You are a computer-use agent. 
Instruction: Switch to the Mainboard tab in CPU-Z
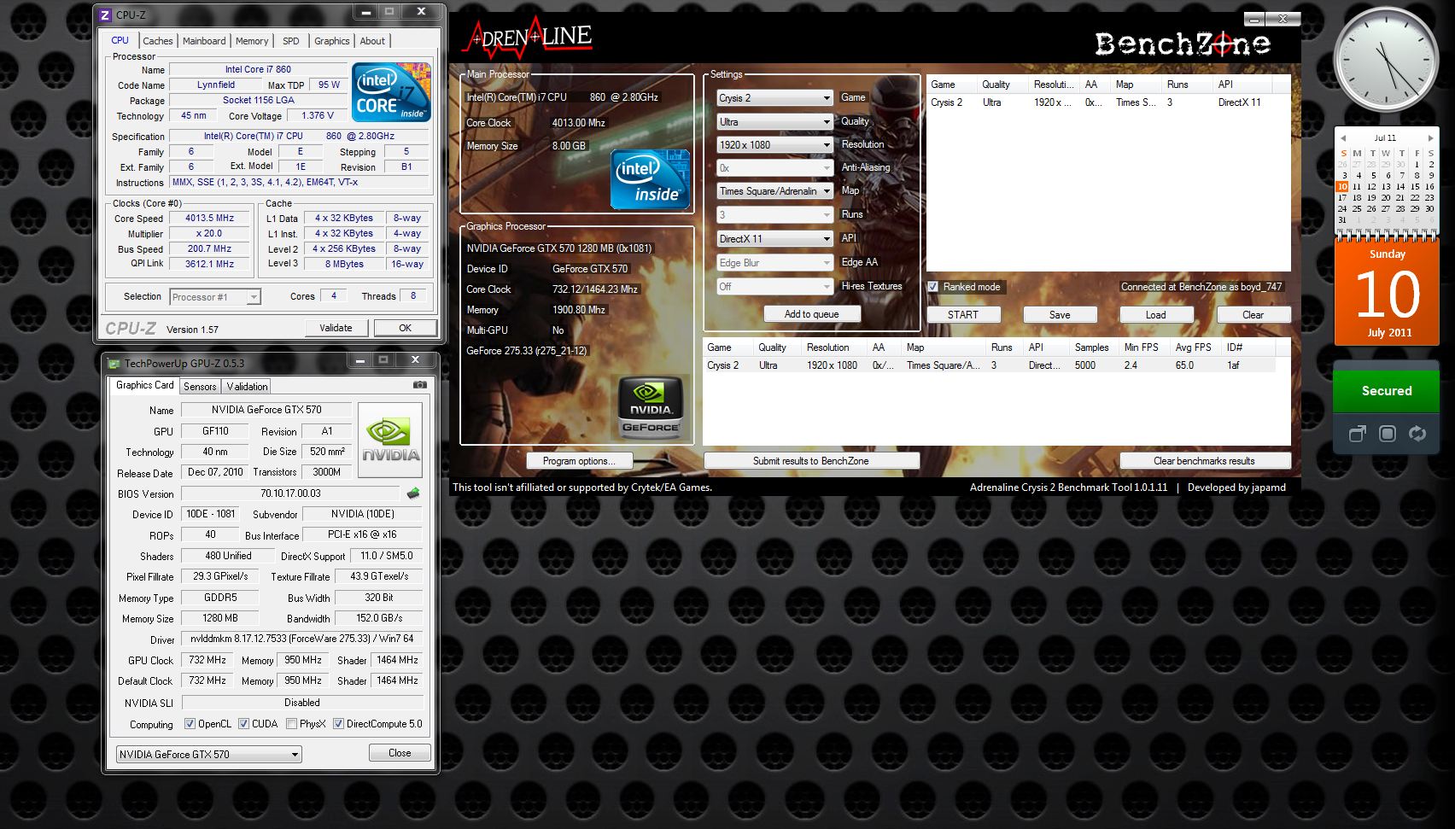204,41
